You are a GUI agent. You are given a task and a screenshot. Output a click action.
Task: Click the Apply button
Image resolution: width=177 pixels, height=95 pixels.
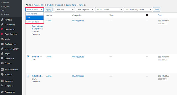coord(49,10)
